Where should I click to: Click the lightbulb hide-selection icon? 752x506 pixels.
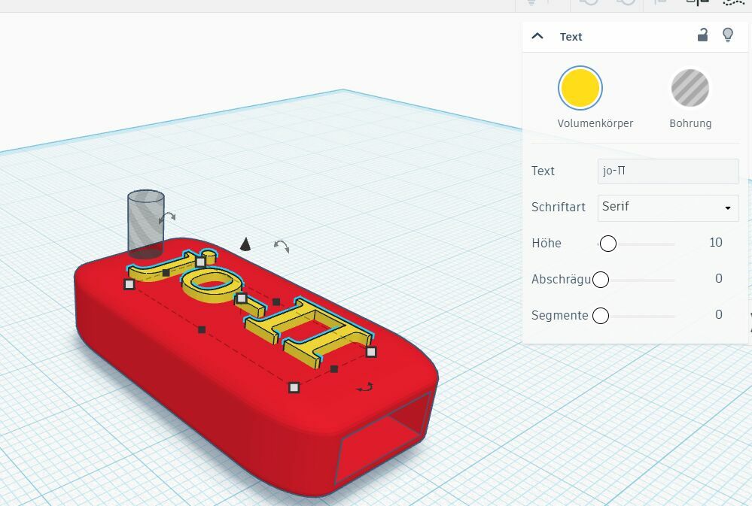[x=727, y=35]
